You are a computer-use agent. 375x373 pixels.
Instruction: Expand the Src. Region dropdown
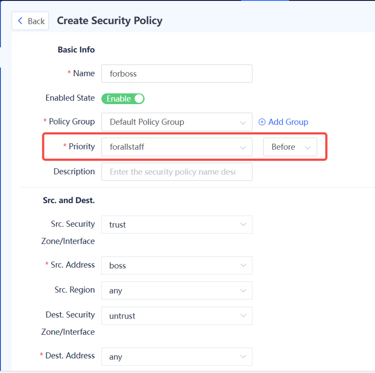coord(176,290)
